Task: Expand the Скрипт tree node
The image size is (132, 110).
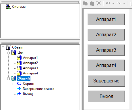Action: coord(14,84)
